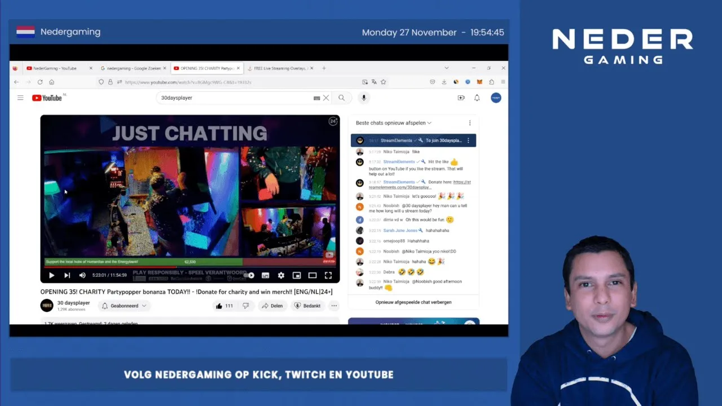Open chat panel three-dot menu
This screenshot has height=406, width=722.
470,123
